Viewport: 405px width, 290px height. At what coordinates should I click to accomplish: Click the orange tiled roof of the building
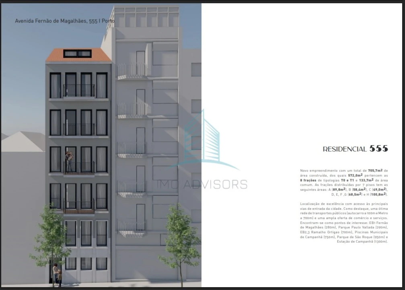(x=78, y=55)
